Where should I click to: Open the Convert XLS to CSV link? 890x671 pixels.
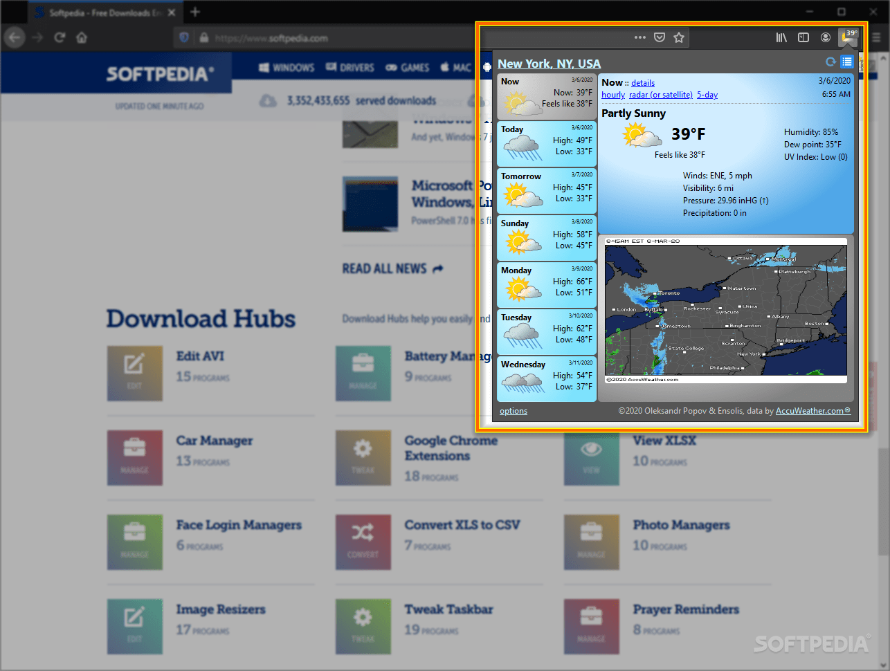tap(462, 524)
